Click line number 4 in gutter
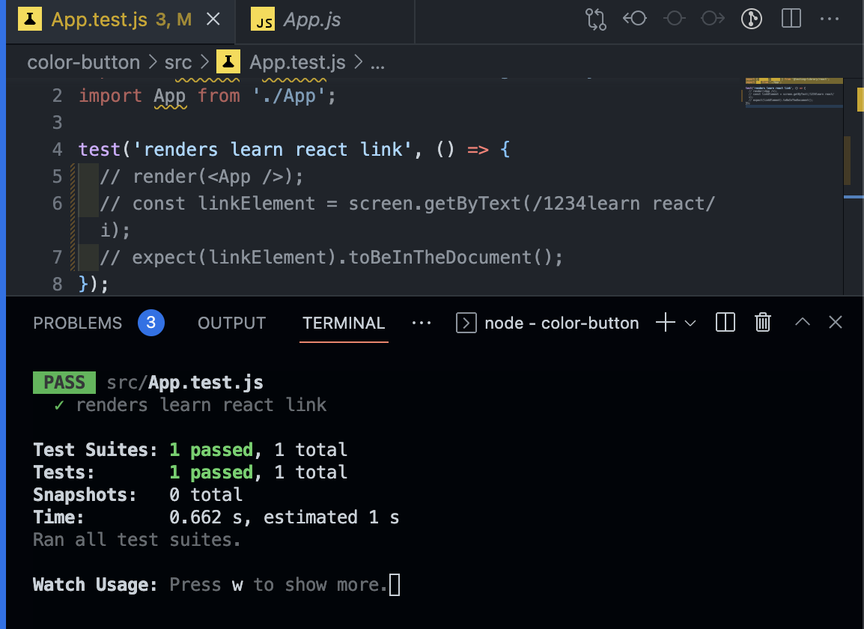This screenshot has width=864, height=629. coord(58,150)
